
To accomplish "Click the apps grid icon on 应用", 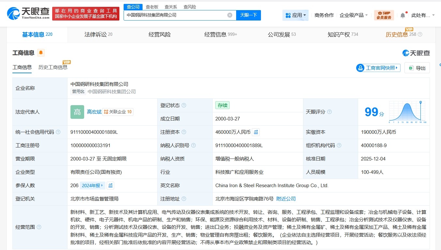I will pos(288,15).
